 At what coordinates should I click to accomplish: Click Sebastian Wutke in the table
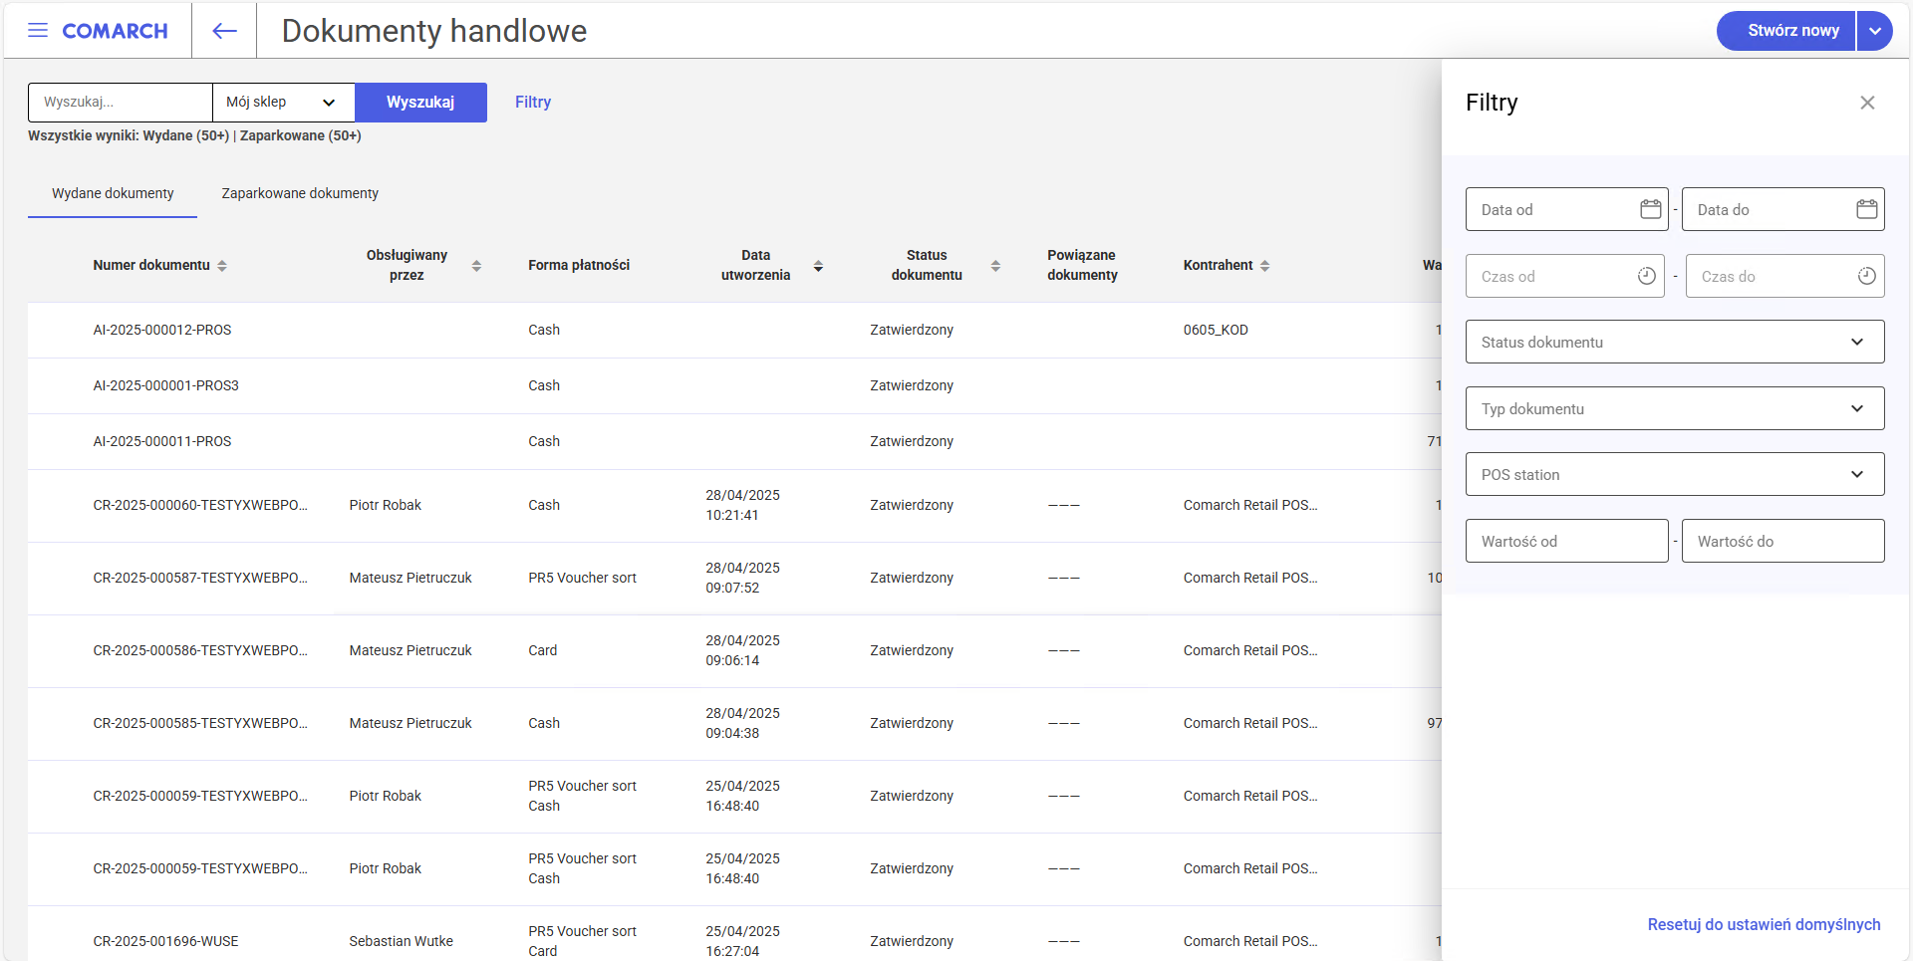pyautogui.click(x=401, y=941)
